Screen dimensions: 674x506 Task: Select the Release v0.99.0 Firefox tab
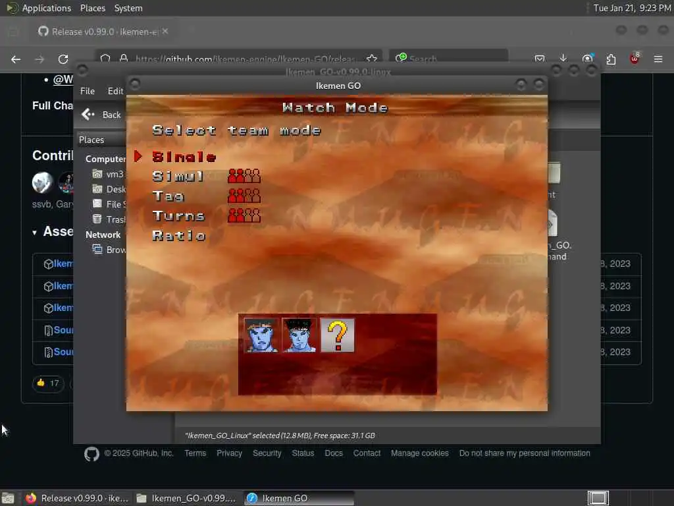[x=103, y=32]
